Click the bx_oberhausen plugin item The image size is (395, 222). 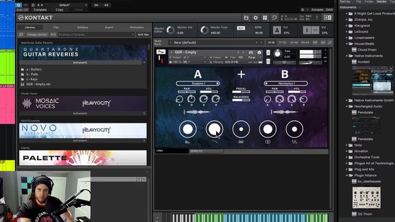pyautogui.click(x=369, y=181)
